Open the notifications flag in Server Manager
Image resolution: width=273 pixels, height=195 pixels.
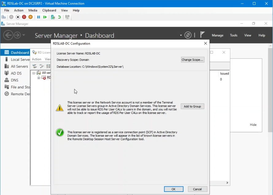pyautogui.click(x=202, y=35)
